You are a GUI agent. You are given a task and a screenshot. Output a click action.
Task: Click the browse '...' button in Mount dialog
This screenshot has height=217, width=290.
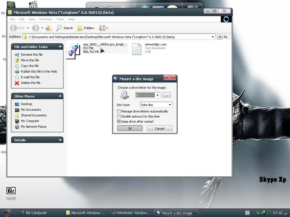pyautogui.click(x=166, y=95)
